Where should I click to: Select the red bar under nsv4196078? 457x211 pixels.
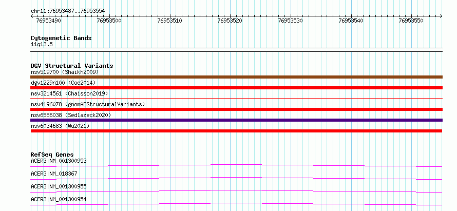coord(236,109)
